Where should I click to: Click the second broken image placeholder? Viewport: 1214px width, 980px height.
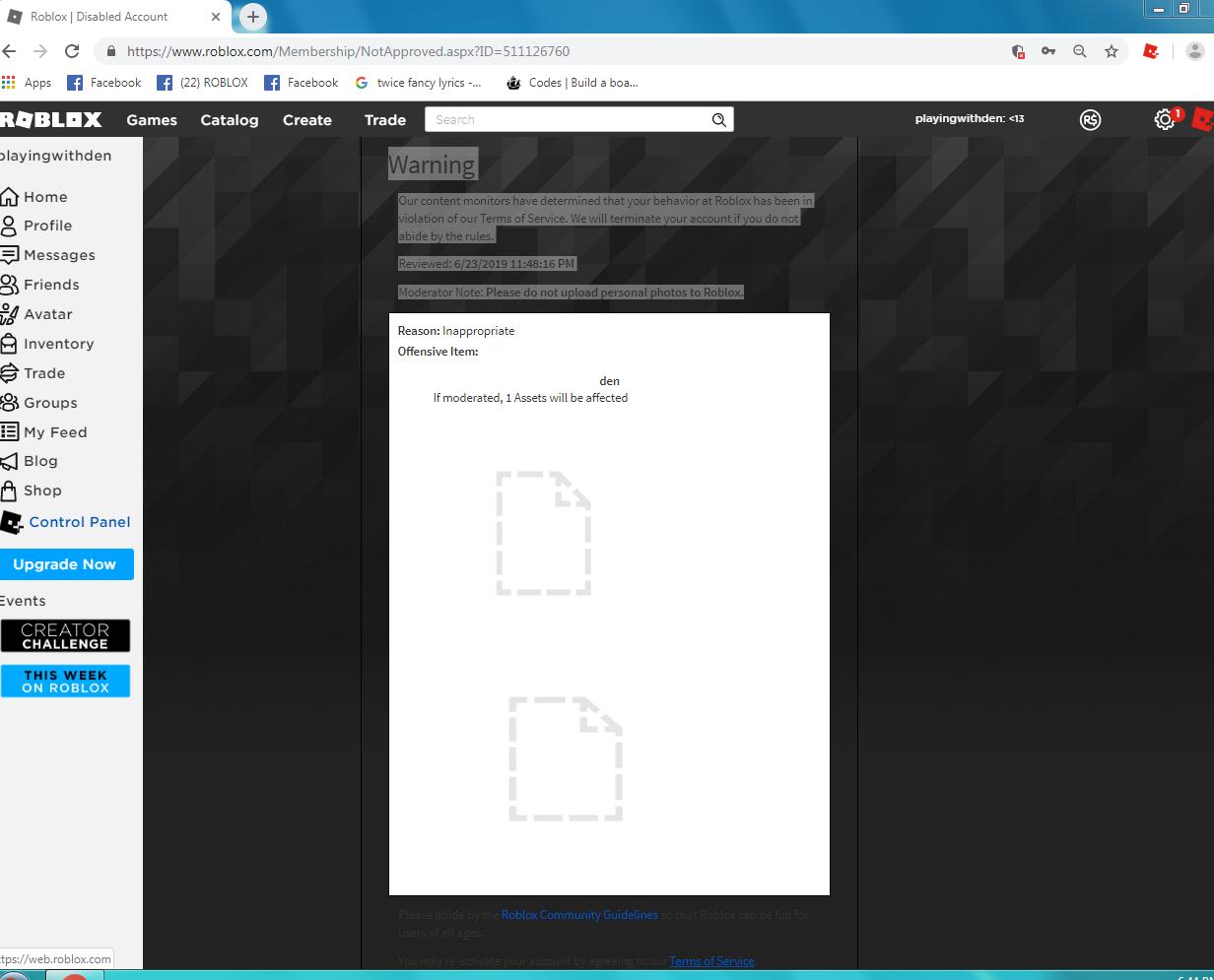click(x=566, y=758)
